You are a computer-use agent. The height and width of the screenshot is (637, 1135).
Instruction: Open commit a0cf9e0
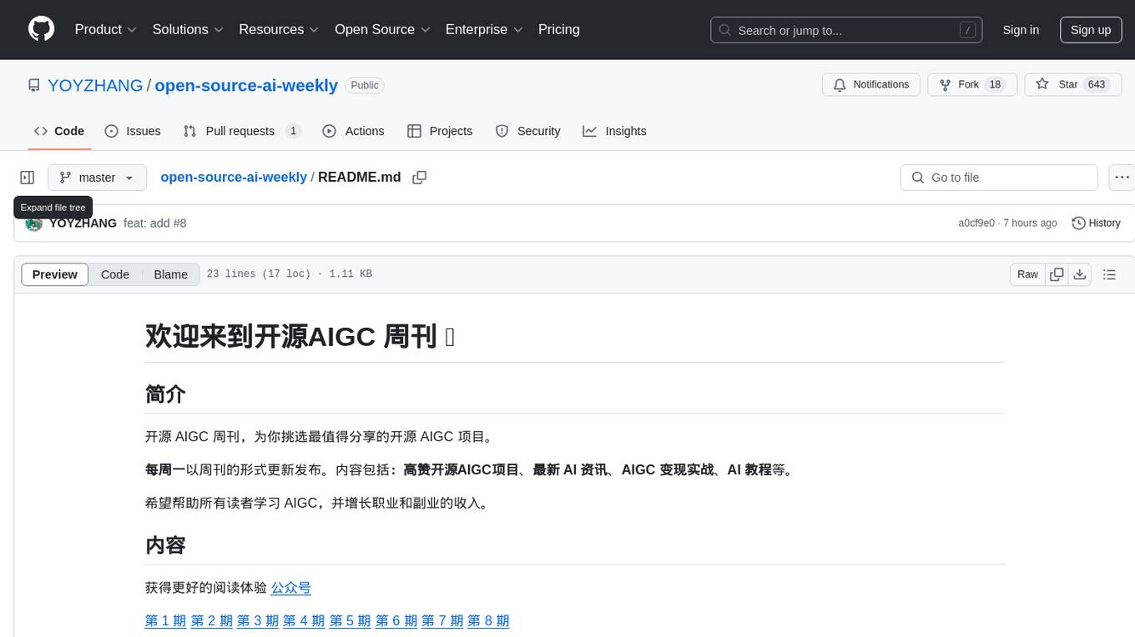click(x=976, y=223)
